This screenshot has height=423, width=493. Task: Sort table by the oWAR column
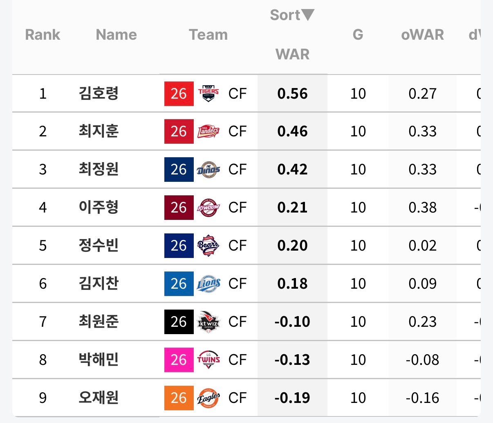[x=422, y=35]
